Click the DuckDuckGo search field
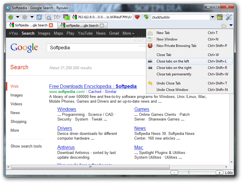This screenshot has width=242, height=183. [x=180, y=17]
